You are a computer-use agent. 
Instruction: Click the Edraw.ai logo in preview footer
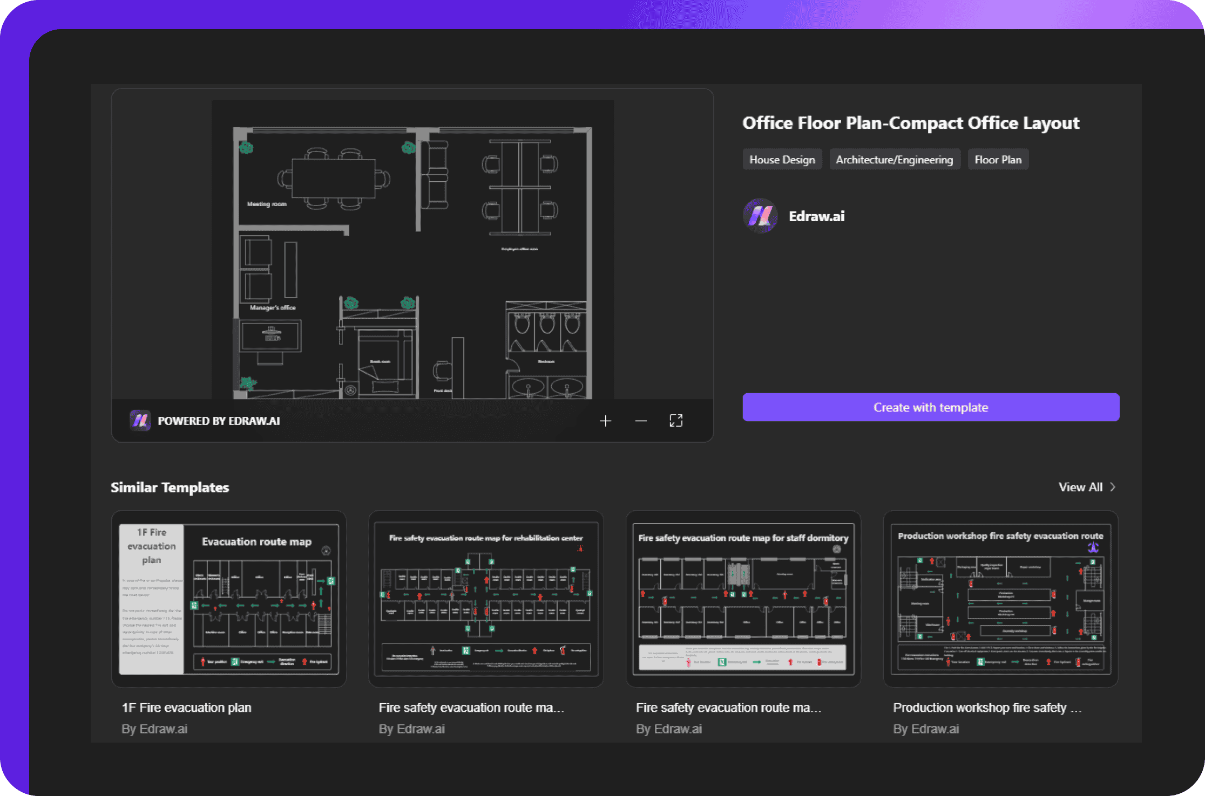point(140,421)
